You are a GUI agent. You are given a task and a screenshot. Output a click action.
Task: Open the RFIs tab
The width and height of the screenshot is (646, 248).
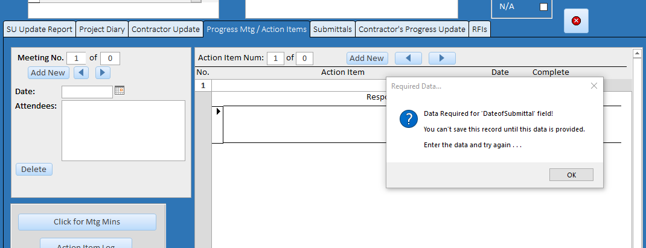480,29
